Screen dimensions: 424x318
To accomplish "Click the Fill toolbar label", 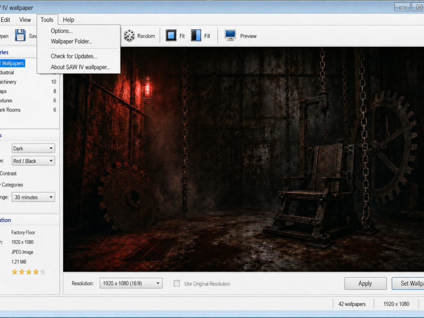I will (207, 36).
